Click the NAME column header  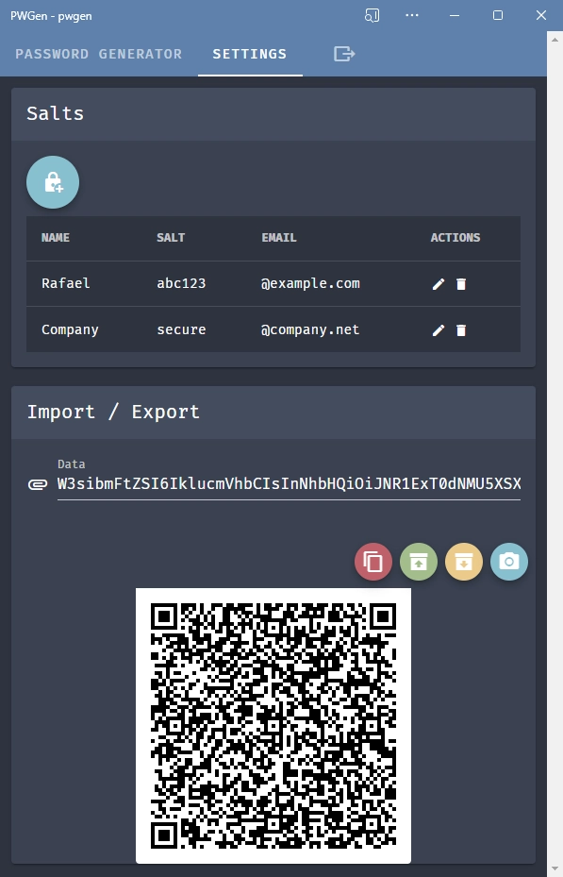[56, 238]
